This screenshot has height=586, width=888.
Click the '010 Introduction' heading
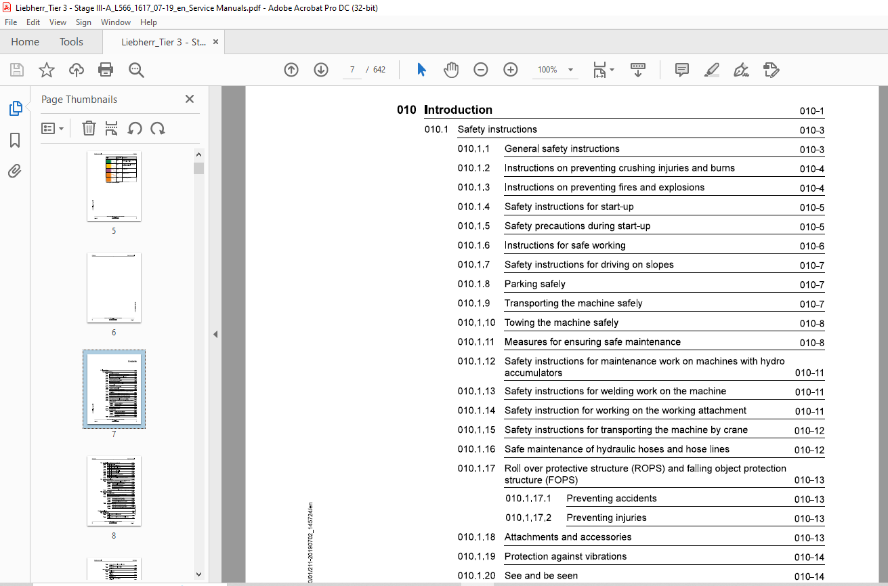(x=444, y=110)
